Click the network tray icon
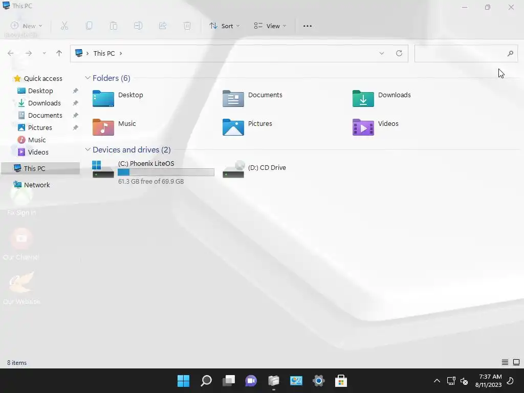This screenshot has height=393, width=524. pos(451,381)
